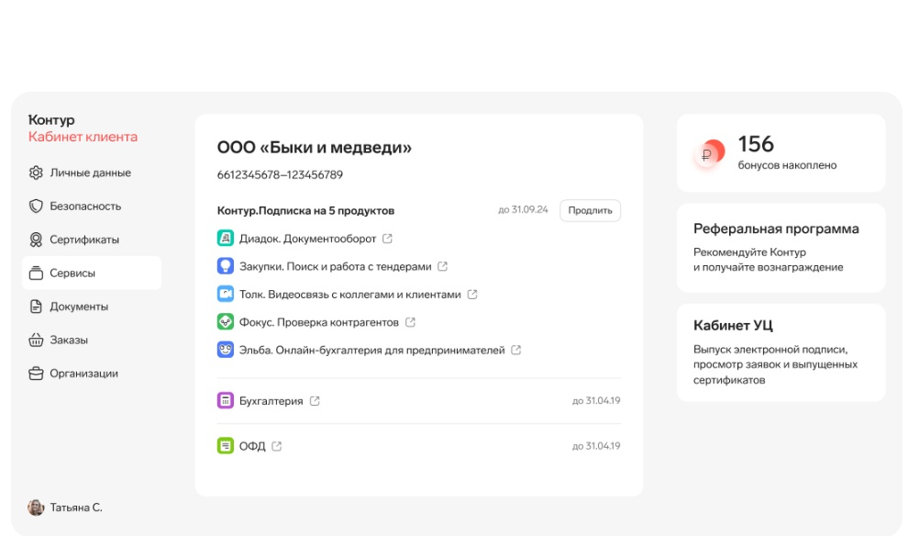Open the Кабинет УЦ card

click(x=781, y=352)
